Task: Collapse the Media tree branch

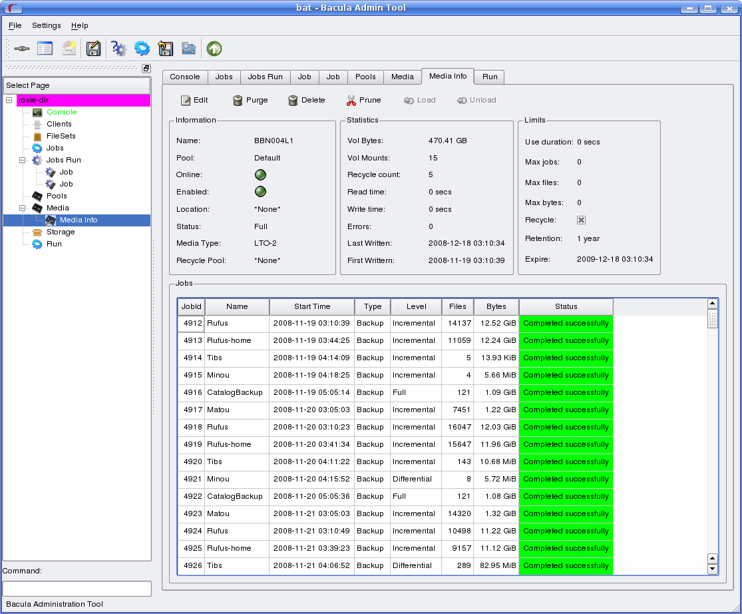Action: [x=22, y=208]
